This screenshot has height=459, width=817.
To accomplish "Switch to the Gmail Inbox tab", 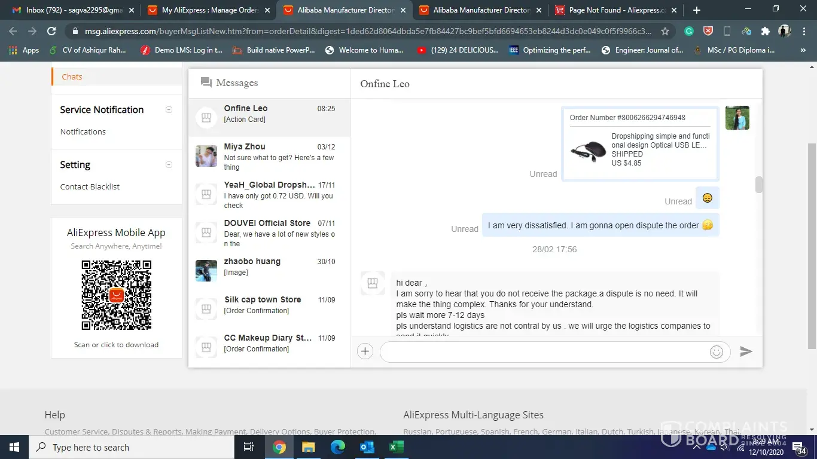I will pyautogui.click(x=73, y=10).
